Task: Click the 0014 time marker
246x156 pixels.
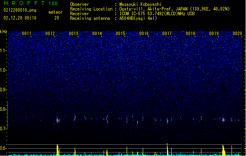Action: 97,33
